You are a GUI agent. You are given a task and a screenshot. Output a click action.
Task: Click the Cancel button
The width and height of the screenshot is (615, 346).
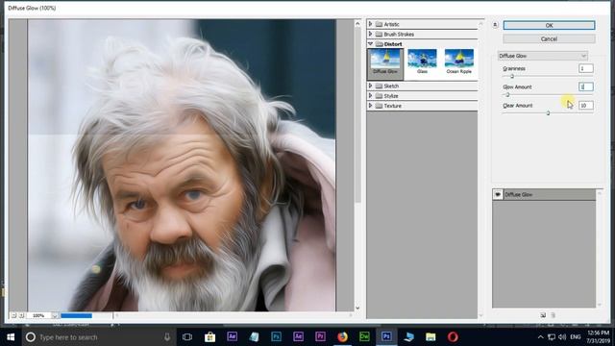[549, 38]
